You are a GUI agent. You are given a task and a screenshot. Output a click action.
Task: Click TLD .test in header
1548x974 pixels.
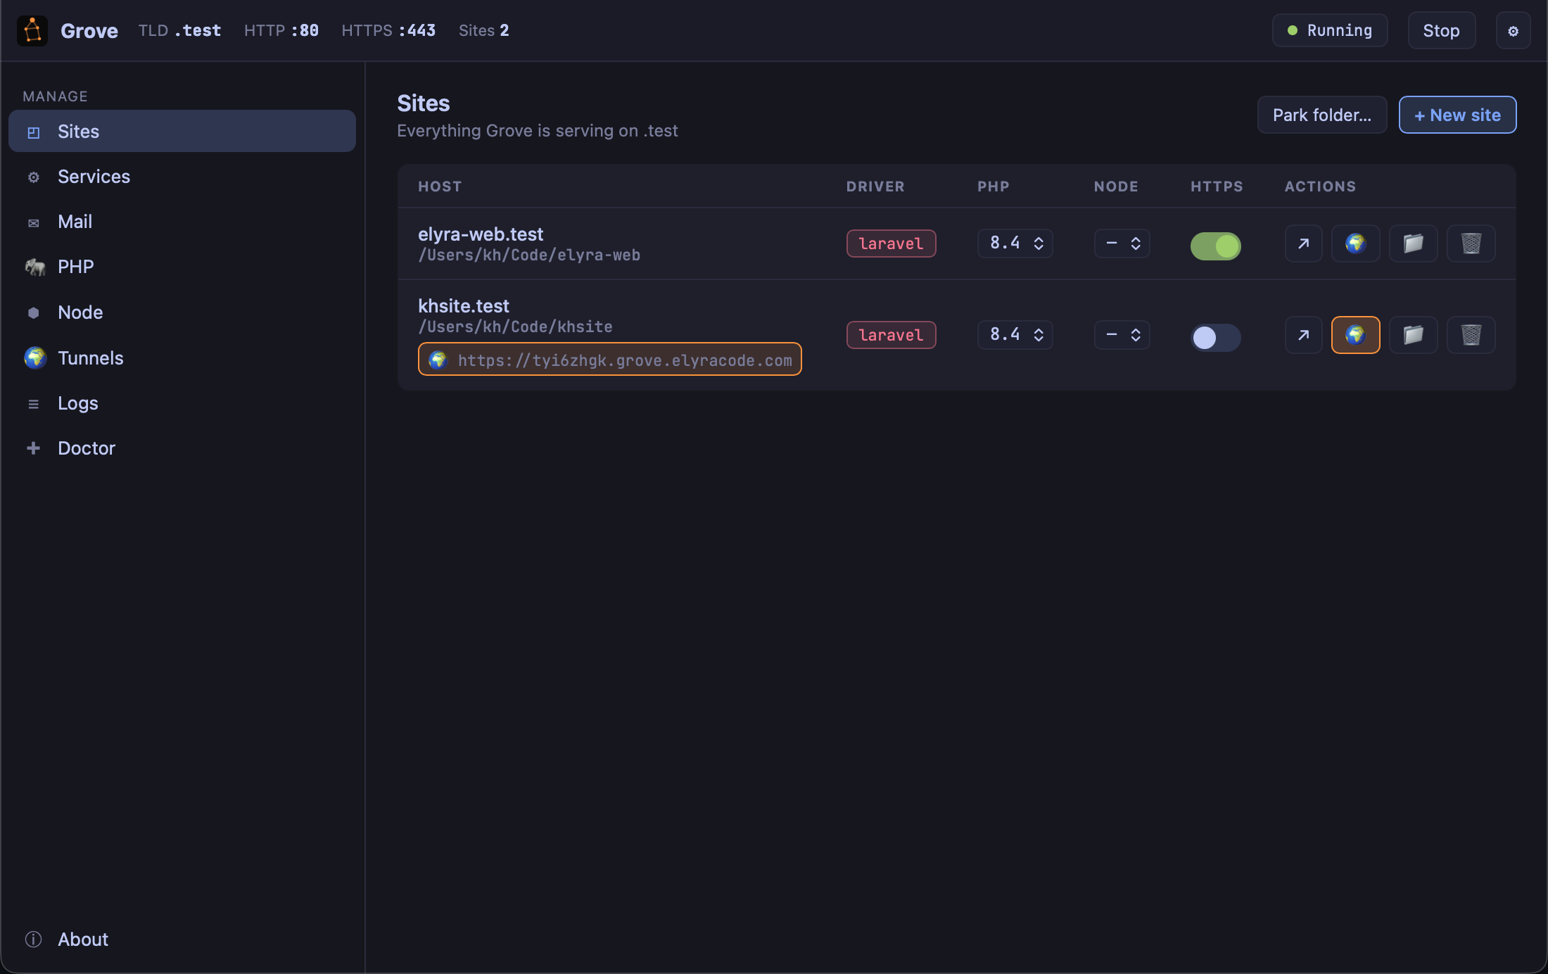(179, 30)
